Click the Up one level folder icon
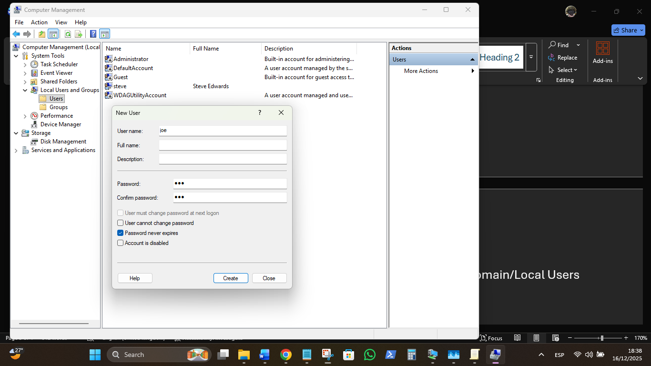Viewport: 651px width, 366px height. point(42,34)
